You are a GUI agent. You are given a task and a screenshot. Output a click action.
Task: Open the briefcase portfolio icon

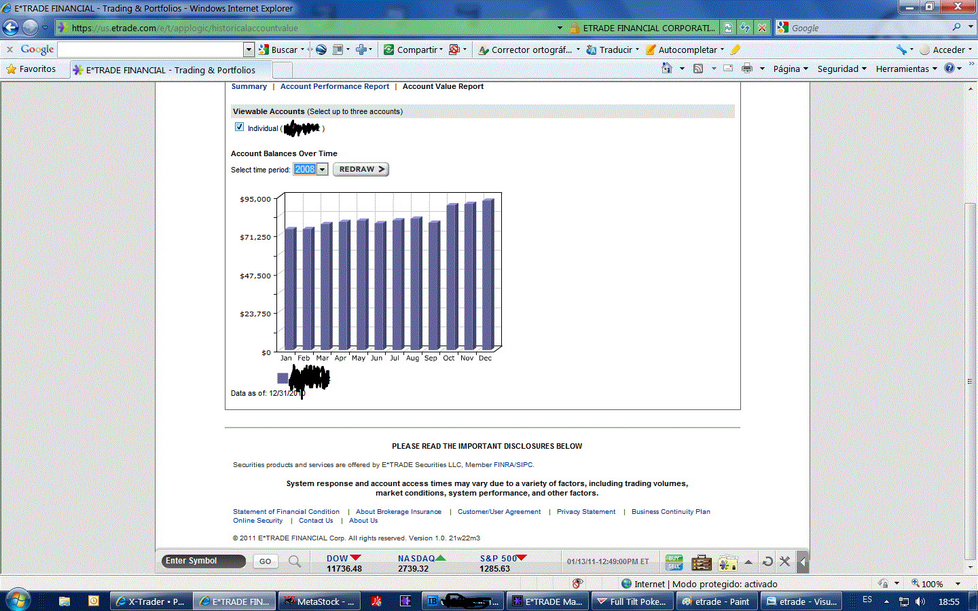[x=701, y=562]
